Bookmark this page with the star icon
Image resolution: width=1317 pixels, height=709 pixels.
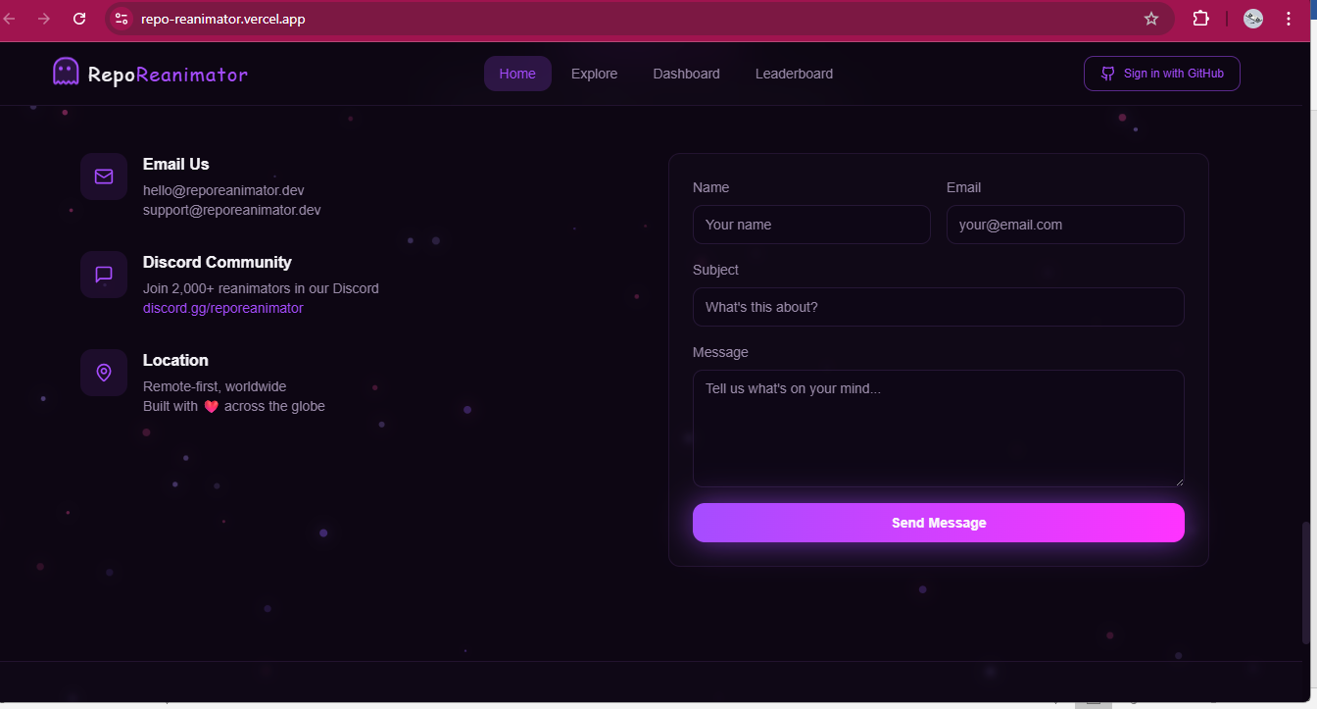[x=1151, y=19]
